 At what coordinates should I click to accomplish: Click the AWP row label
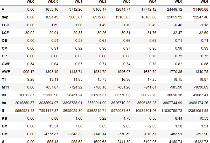[6, 72]
